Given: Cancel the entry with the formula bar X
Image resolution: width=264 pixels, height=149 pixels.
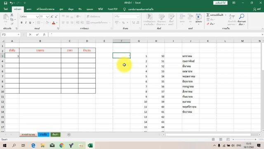Looking at the screenshot, I should [30, 34].
